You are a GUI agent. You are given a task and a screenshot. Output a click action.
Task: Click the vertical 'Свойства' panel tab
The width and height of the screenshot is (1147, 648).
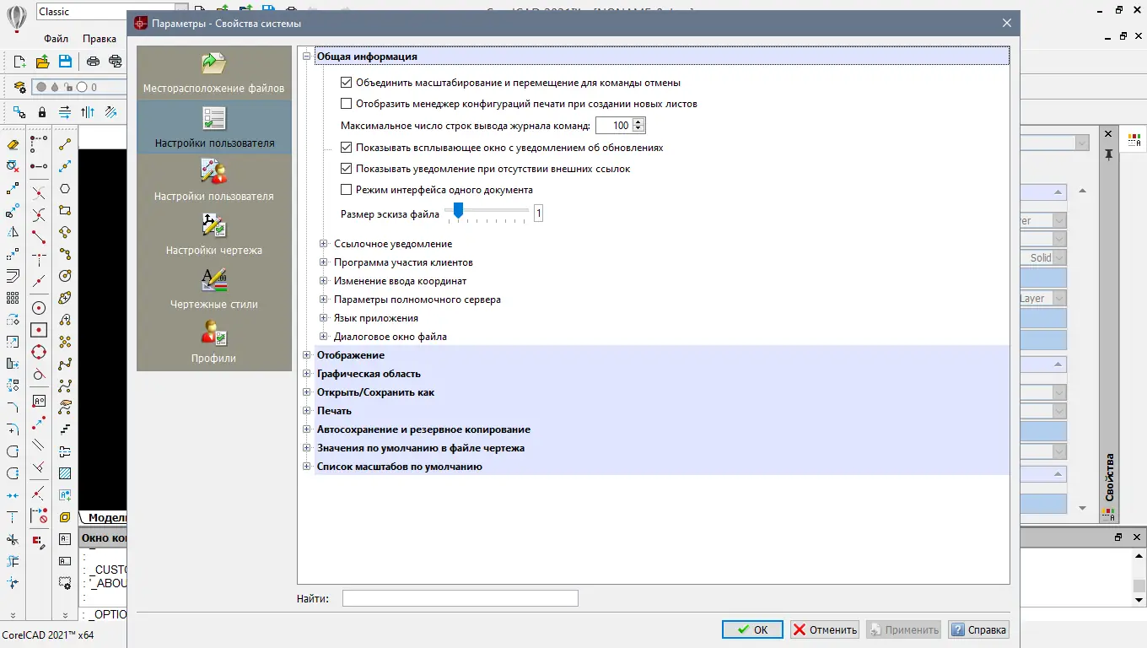(1109, 478)
